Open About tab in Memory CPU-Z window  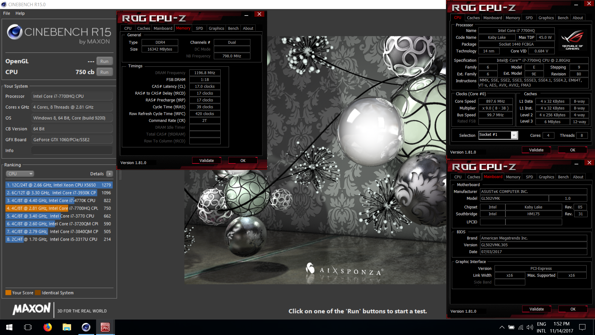[248, 28]
